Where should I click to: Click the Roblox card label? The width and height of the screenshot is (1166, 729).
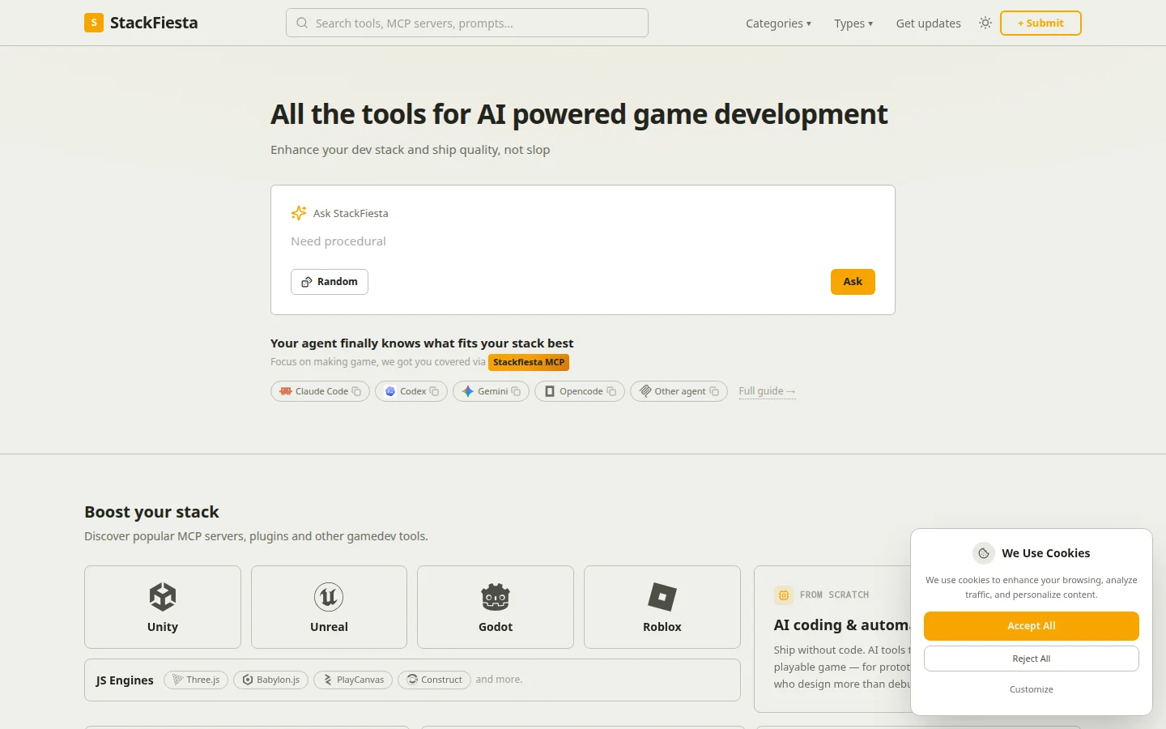pos(662,627)
